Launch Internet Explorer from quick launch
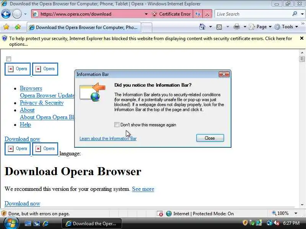 (46, 224)
